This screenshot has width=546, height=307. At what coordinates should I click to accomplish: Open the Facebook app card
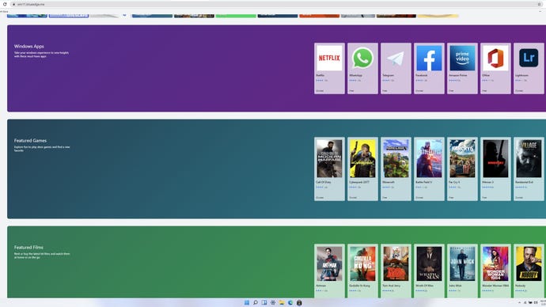coord(429,68)
